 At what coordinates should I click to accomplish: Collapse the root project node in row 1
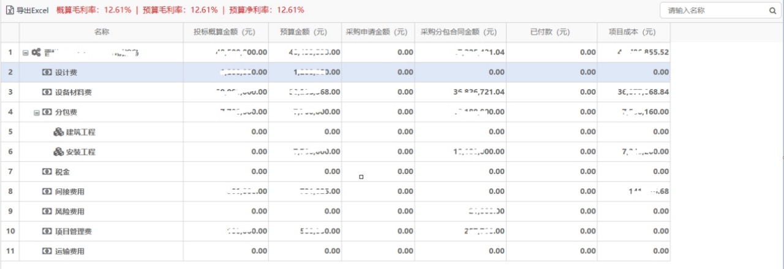[25, 53]
